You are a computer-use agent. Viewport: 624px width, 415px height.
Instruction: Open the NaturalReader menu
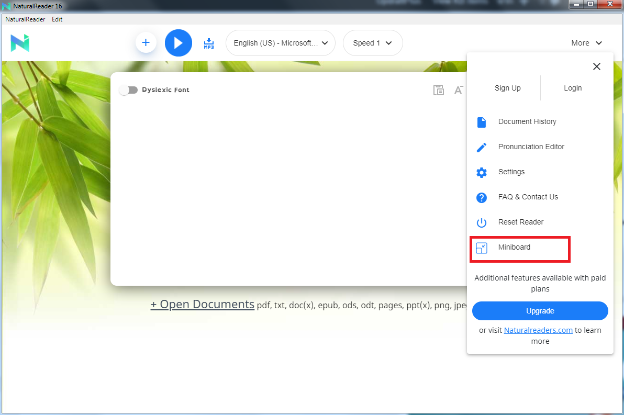25,19
